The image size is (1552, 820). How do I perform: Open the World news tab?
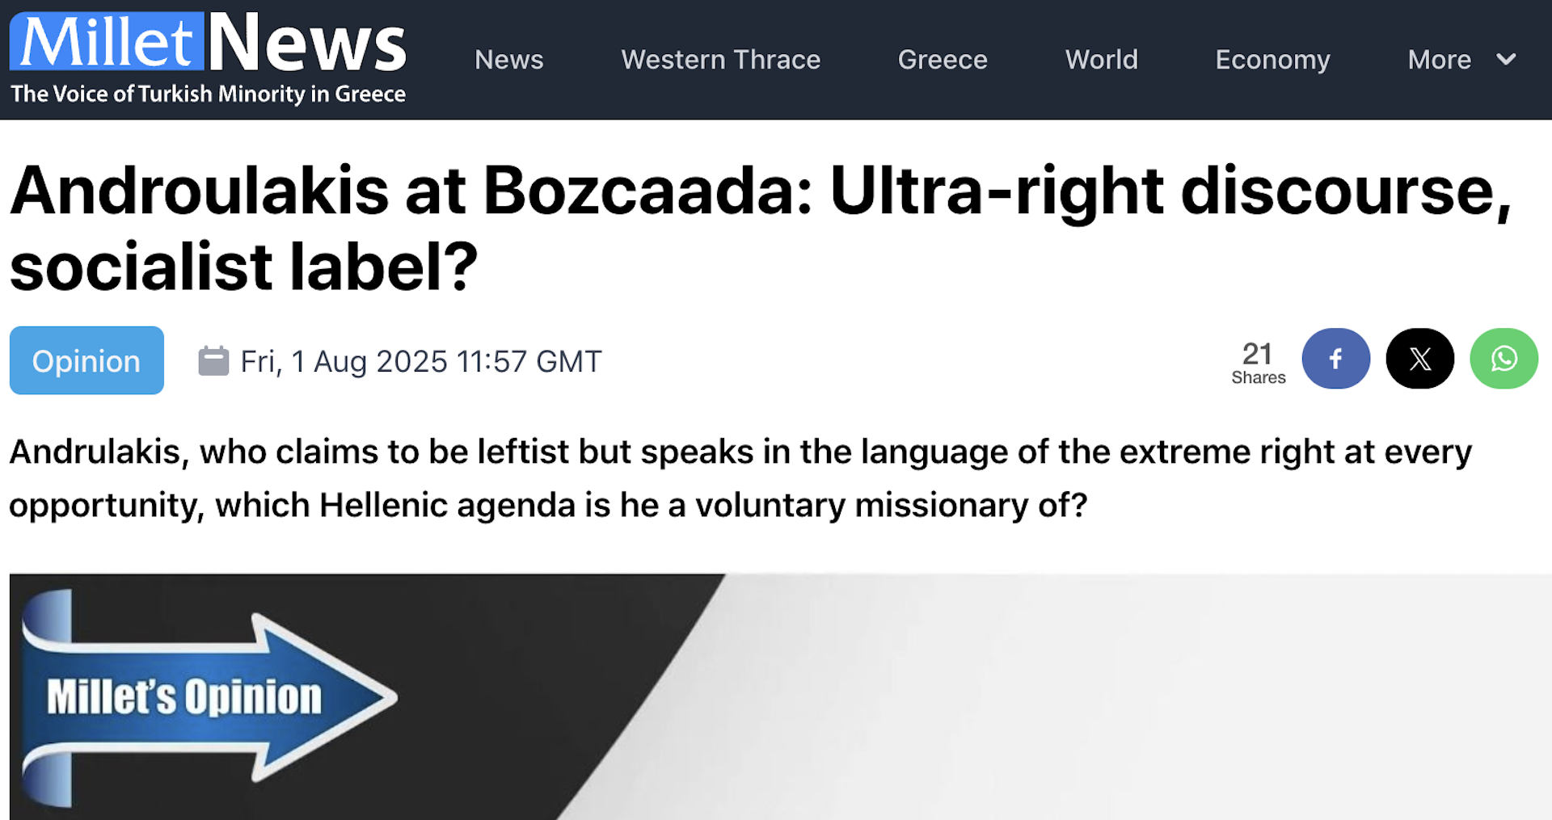coord(1101,59)
